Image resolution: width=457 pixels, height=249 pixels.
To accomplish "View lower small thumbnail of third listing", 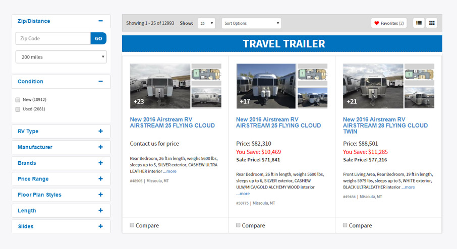I will pyautogui.click(x=419, y=98).
